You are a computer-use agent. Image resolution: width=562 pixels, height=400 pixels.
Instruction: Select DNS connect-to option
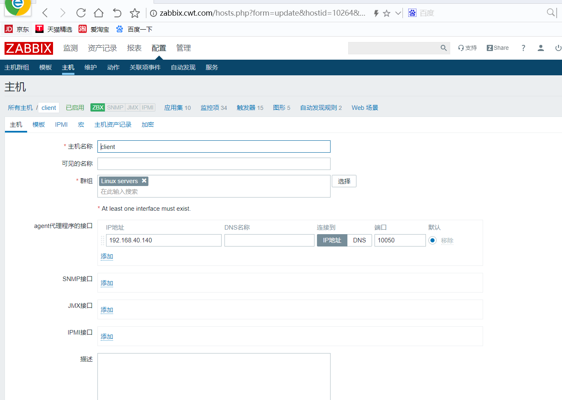tap(360, 240)
